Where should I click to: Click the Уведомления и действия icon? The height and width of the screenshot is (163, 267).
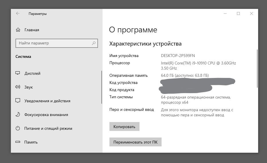(18, 101)
